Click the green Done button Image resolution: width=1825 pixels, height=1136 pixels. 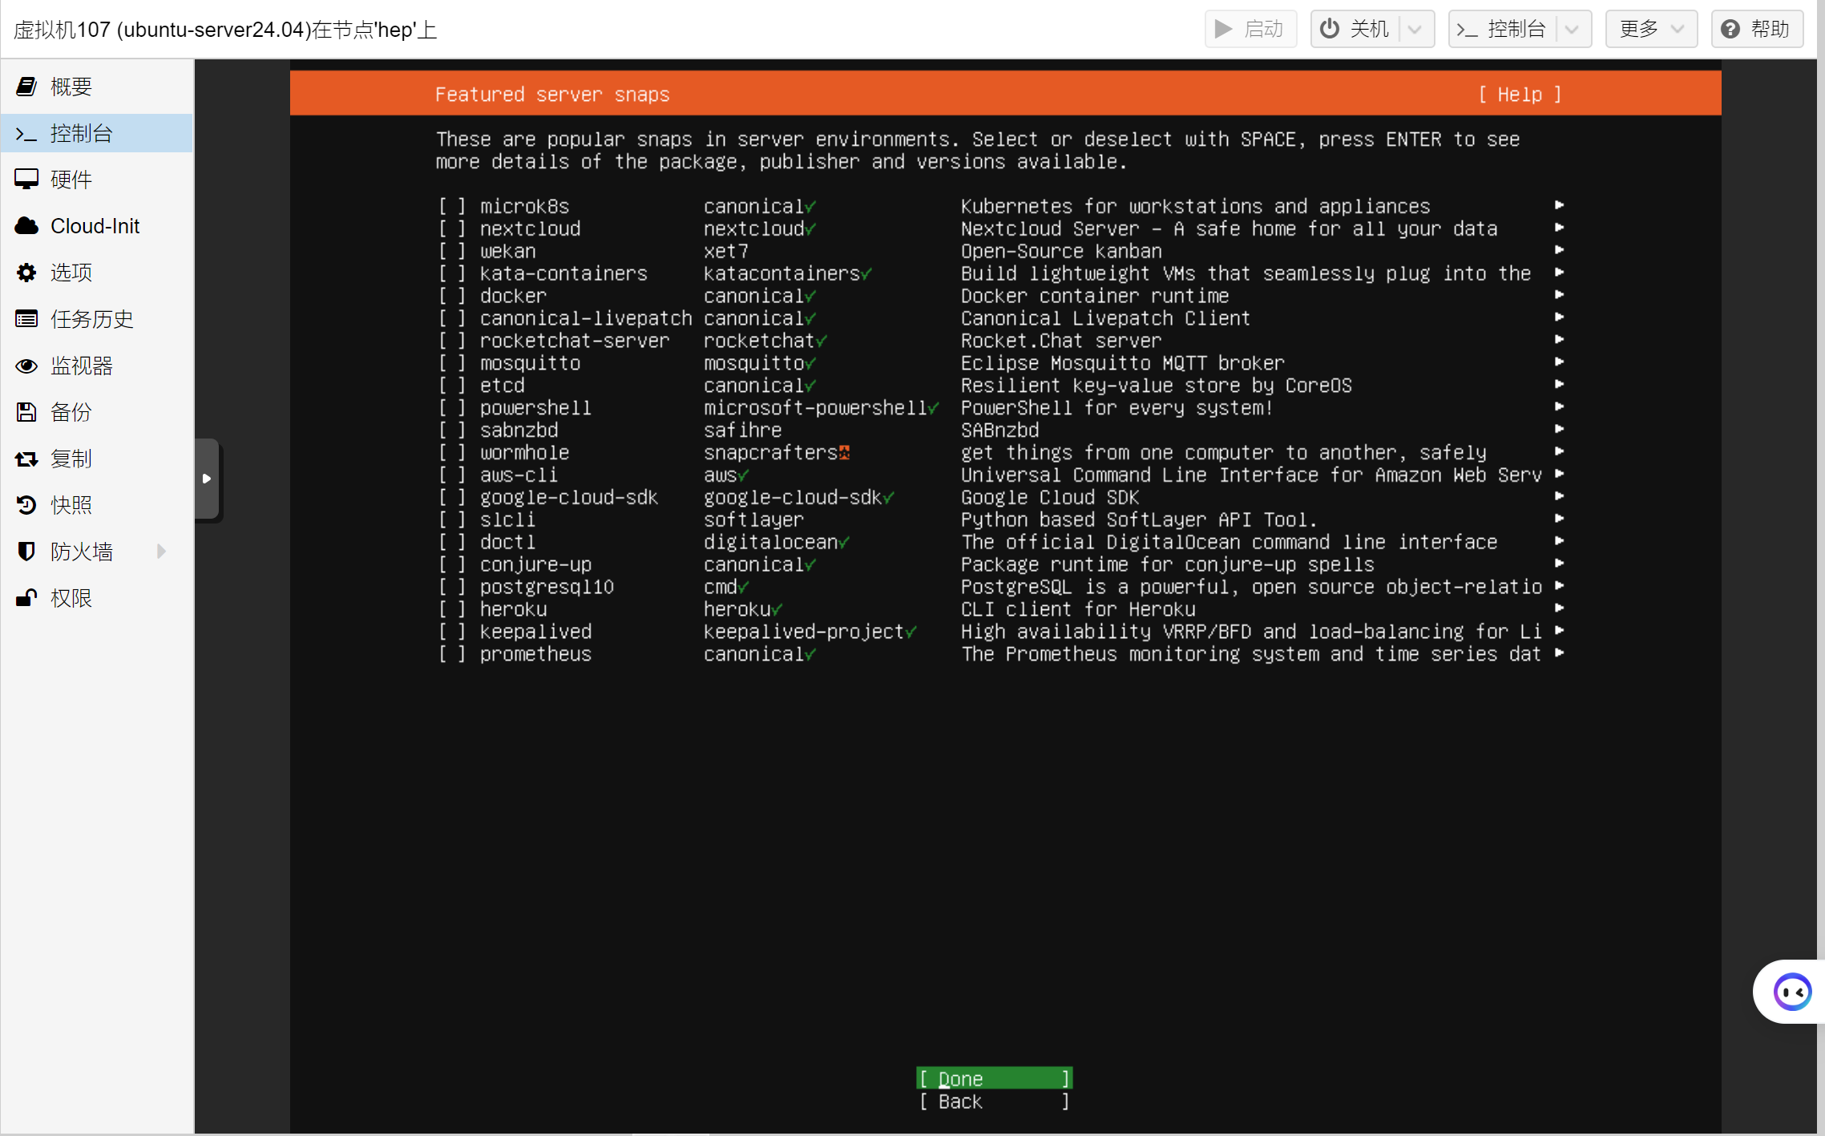(x=994, y=1078)
